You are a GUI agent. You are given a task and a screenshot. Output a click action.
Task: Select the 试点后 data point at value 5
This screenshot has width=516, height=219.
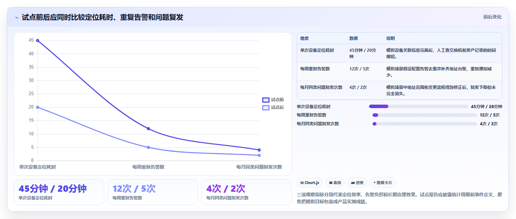click(x=148, y=147)
